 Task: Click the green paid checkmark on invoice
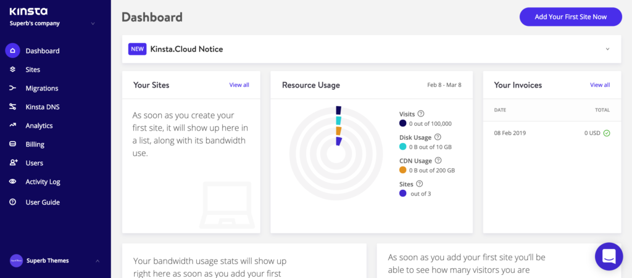pos(607,133)
